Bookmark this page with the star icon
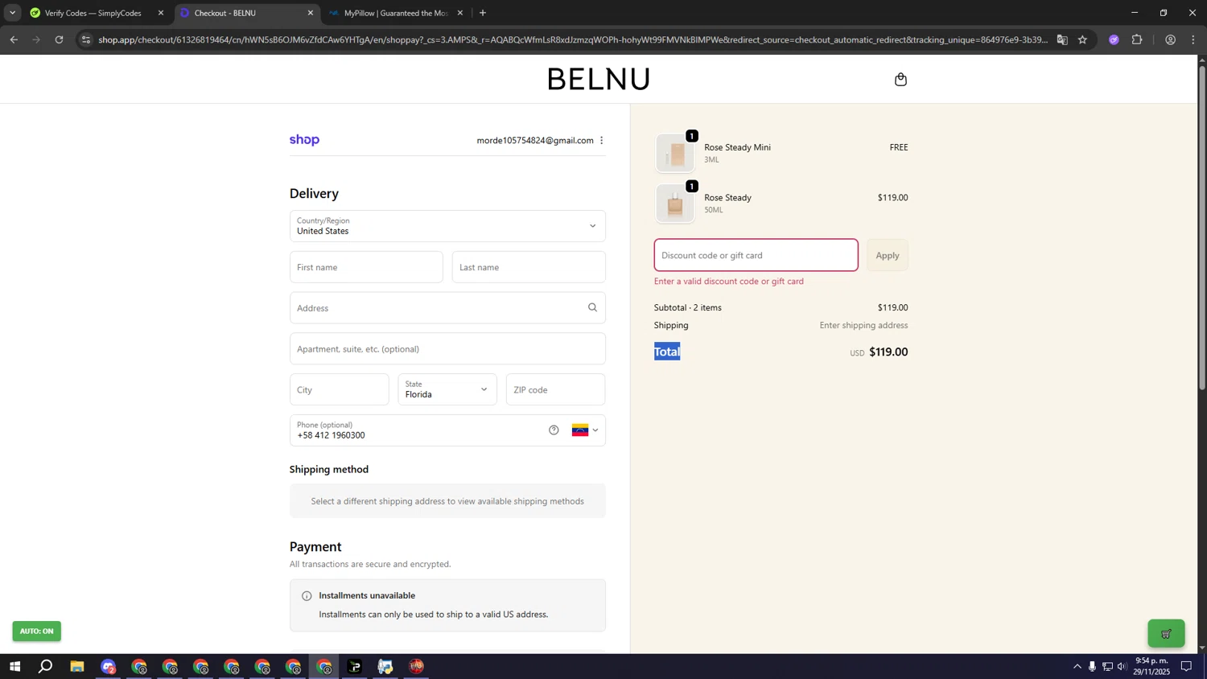This screenshot has width=1207, height=679. click(x=1082, y=39)
